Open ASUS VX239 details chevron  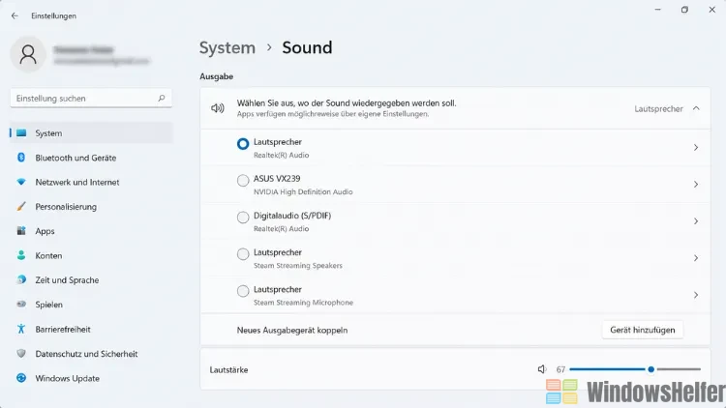point(696,185)
